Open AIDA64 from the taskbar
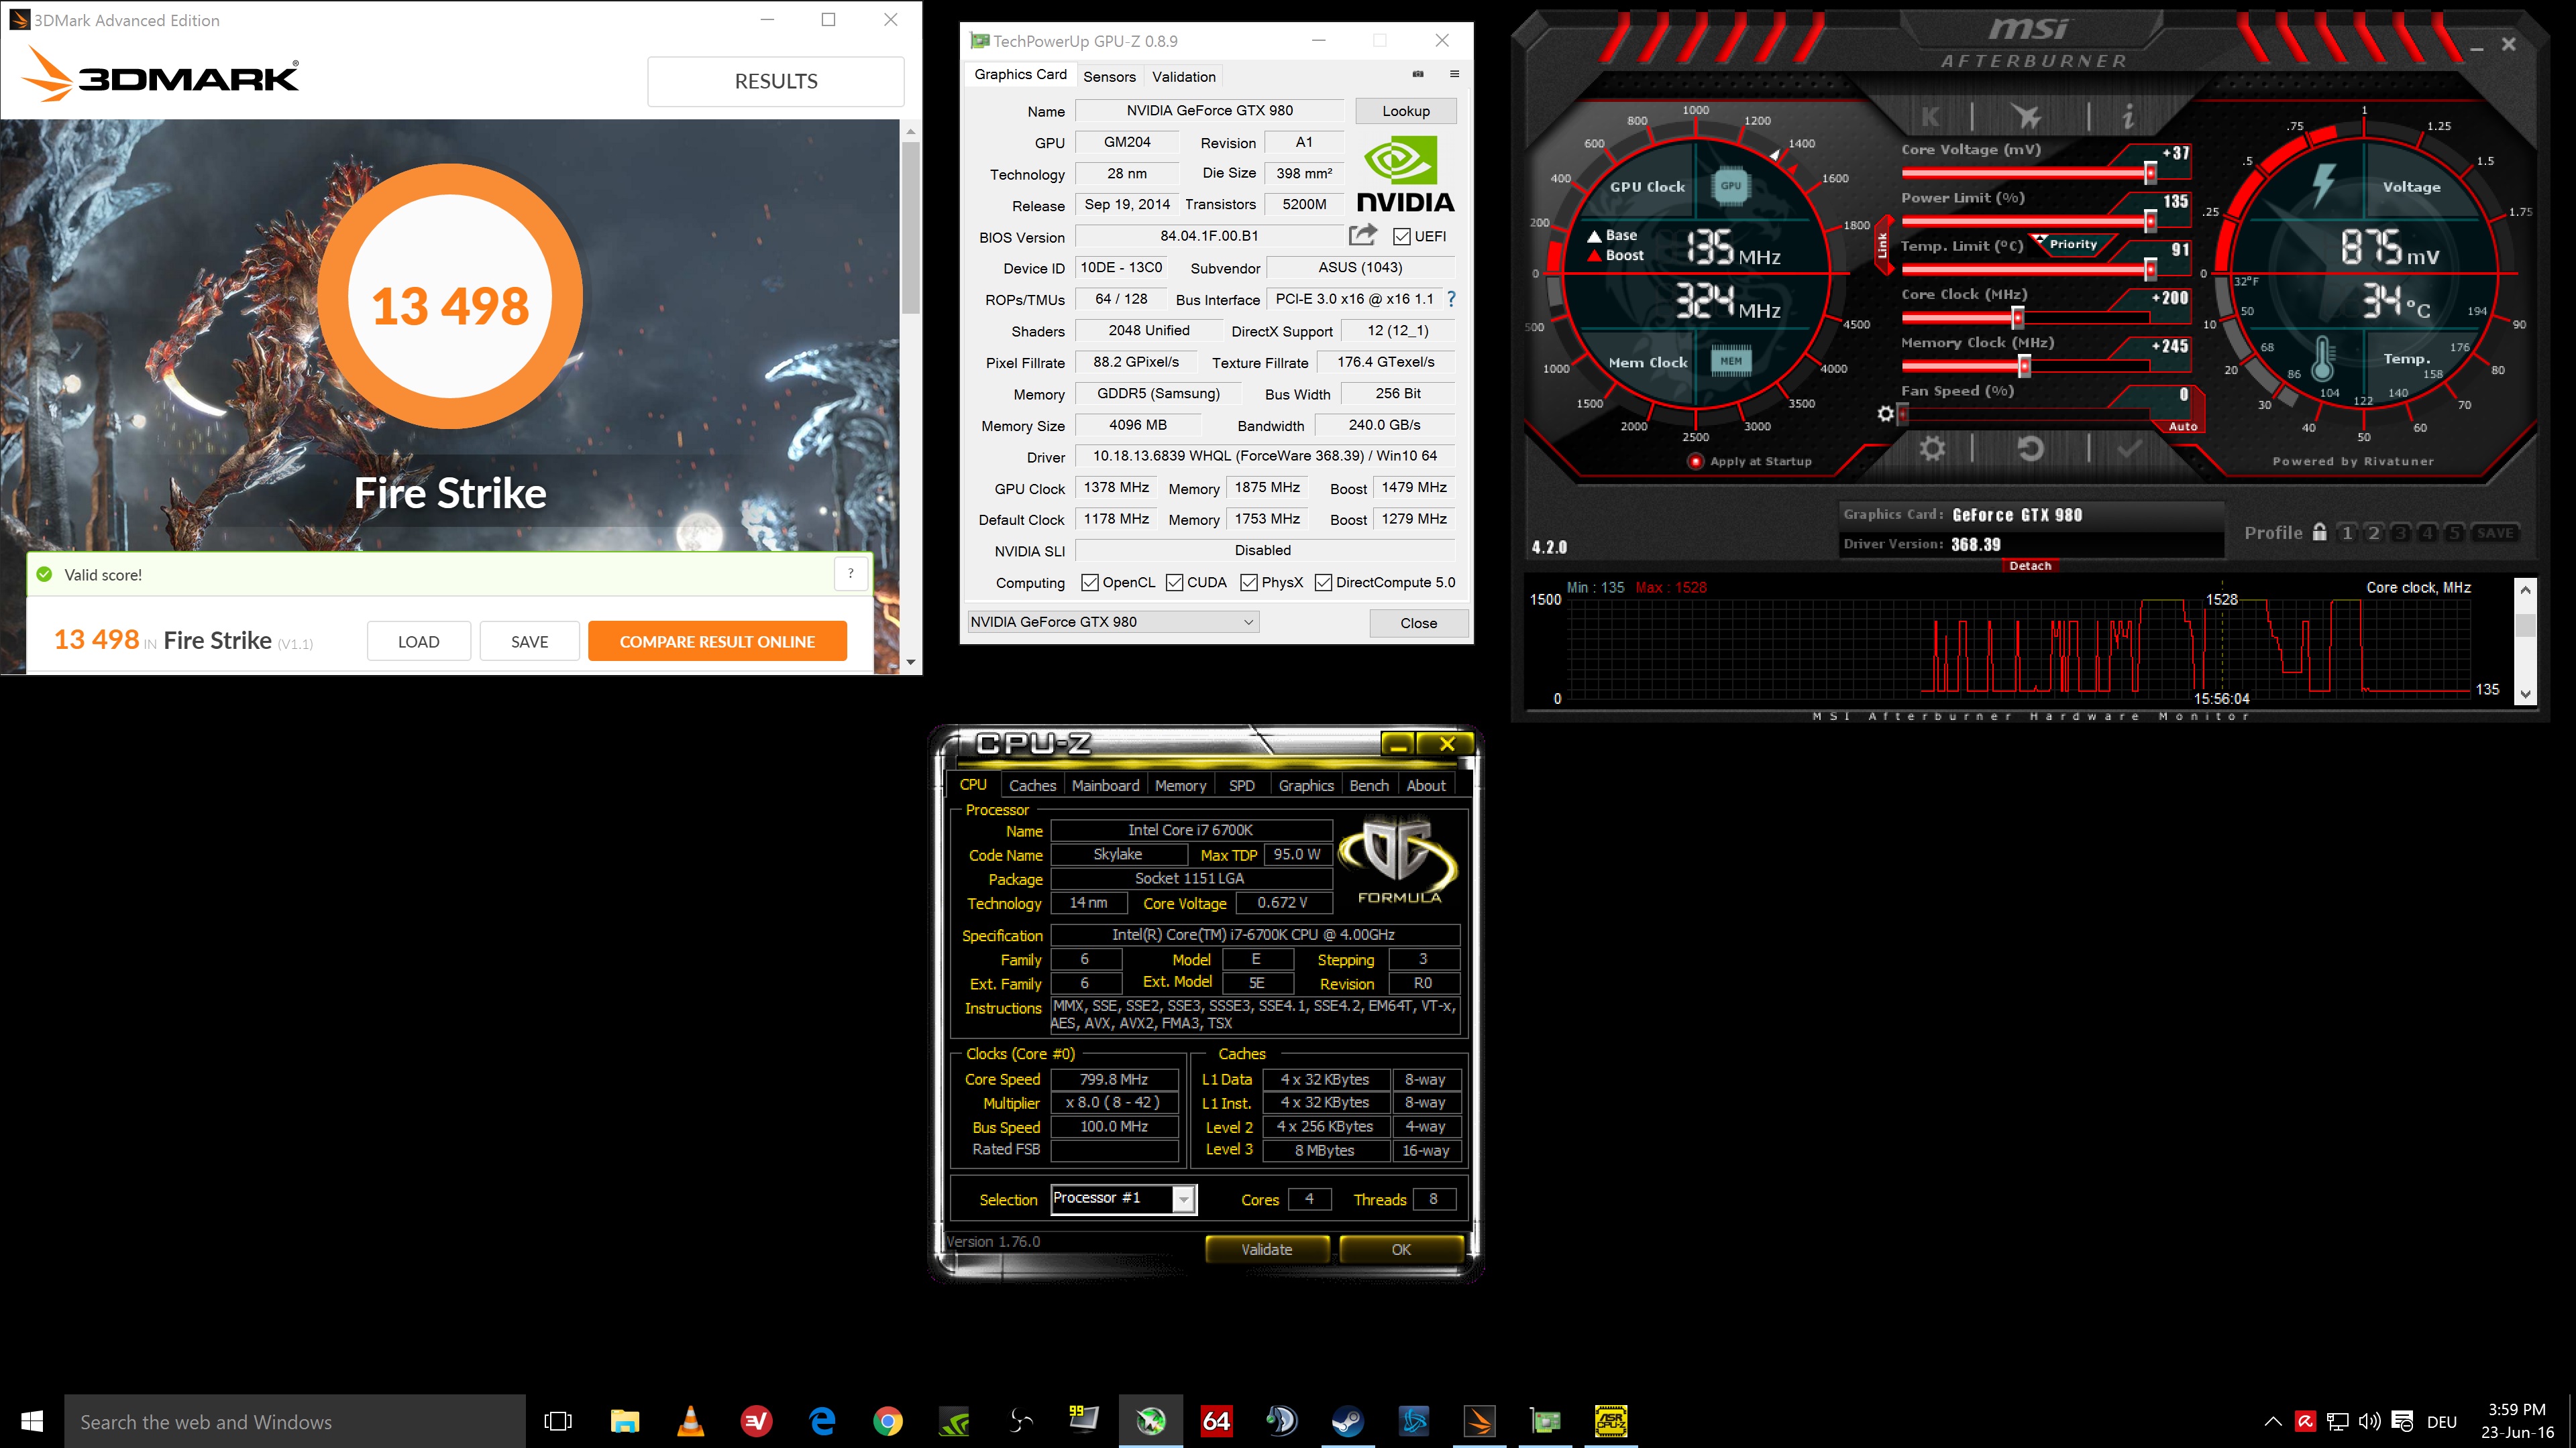Viewport: 2576px width, 1448px height. point(1216,1421)
